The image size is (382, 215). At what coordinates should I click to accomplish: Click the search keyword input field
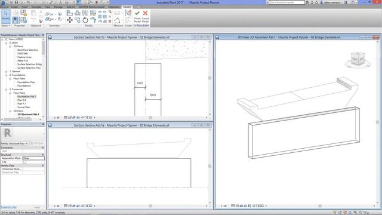point(286,2)
